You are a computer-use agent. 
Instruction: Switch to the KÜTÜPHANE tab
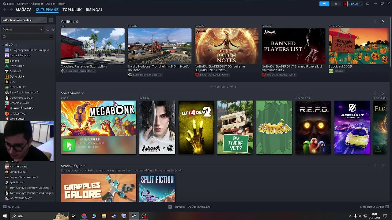[47, 9]
